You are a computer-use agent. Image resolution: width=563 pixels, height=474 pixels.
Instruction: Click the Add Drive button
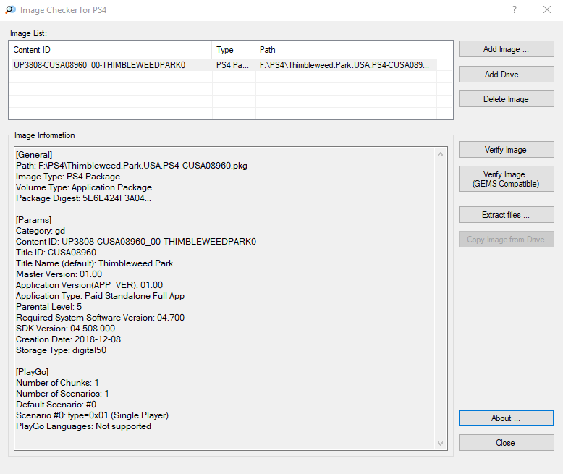pos(507,75)
